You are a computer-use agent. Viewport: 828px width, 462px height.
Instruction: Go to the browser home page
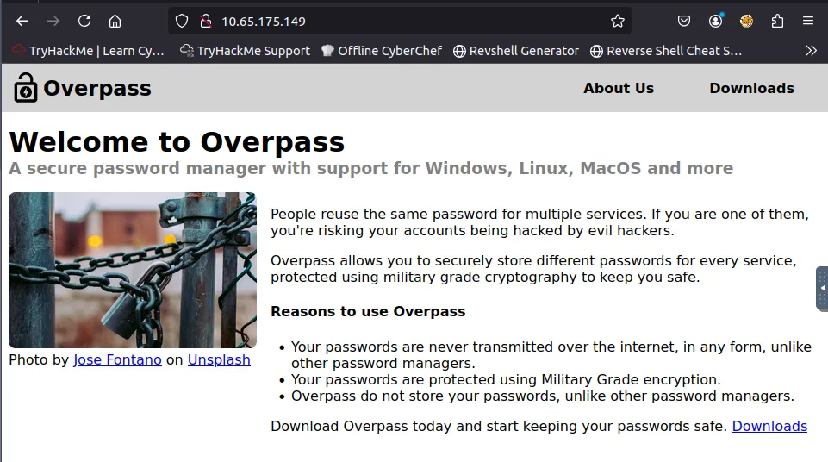(115, 21)
